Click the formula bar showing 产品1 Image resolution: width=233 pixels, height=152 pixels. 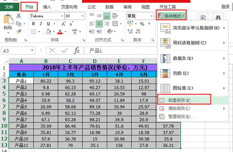coord(121,51)
